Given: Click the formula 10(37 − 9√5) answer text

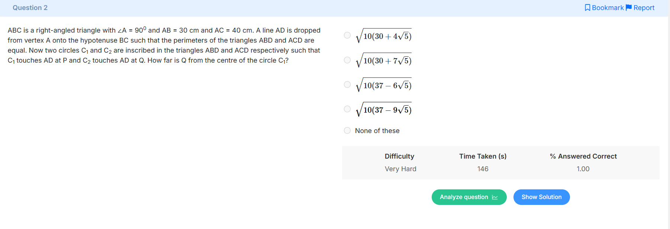Looking at the screenshot, I should click(383, 109).
